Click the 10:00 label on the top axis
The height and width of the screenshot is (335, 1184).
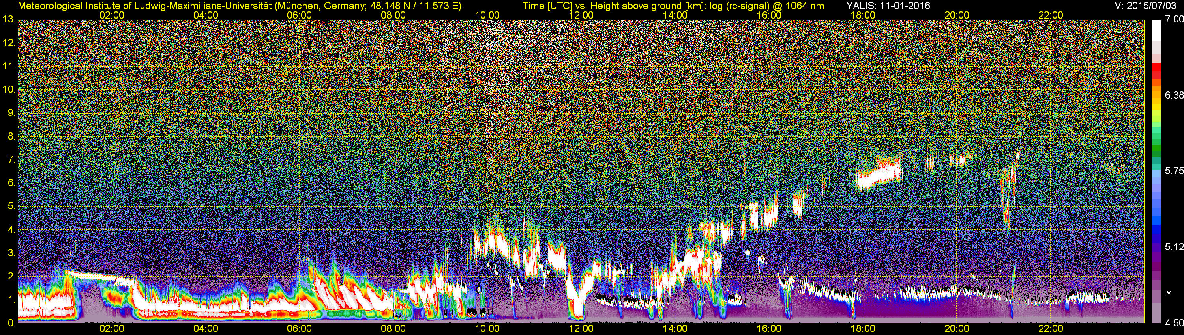pos(487,15)
